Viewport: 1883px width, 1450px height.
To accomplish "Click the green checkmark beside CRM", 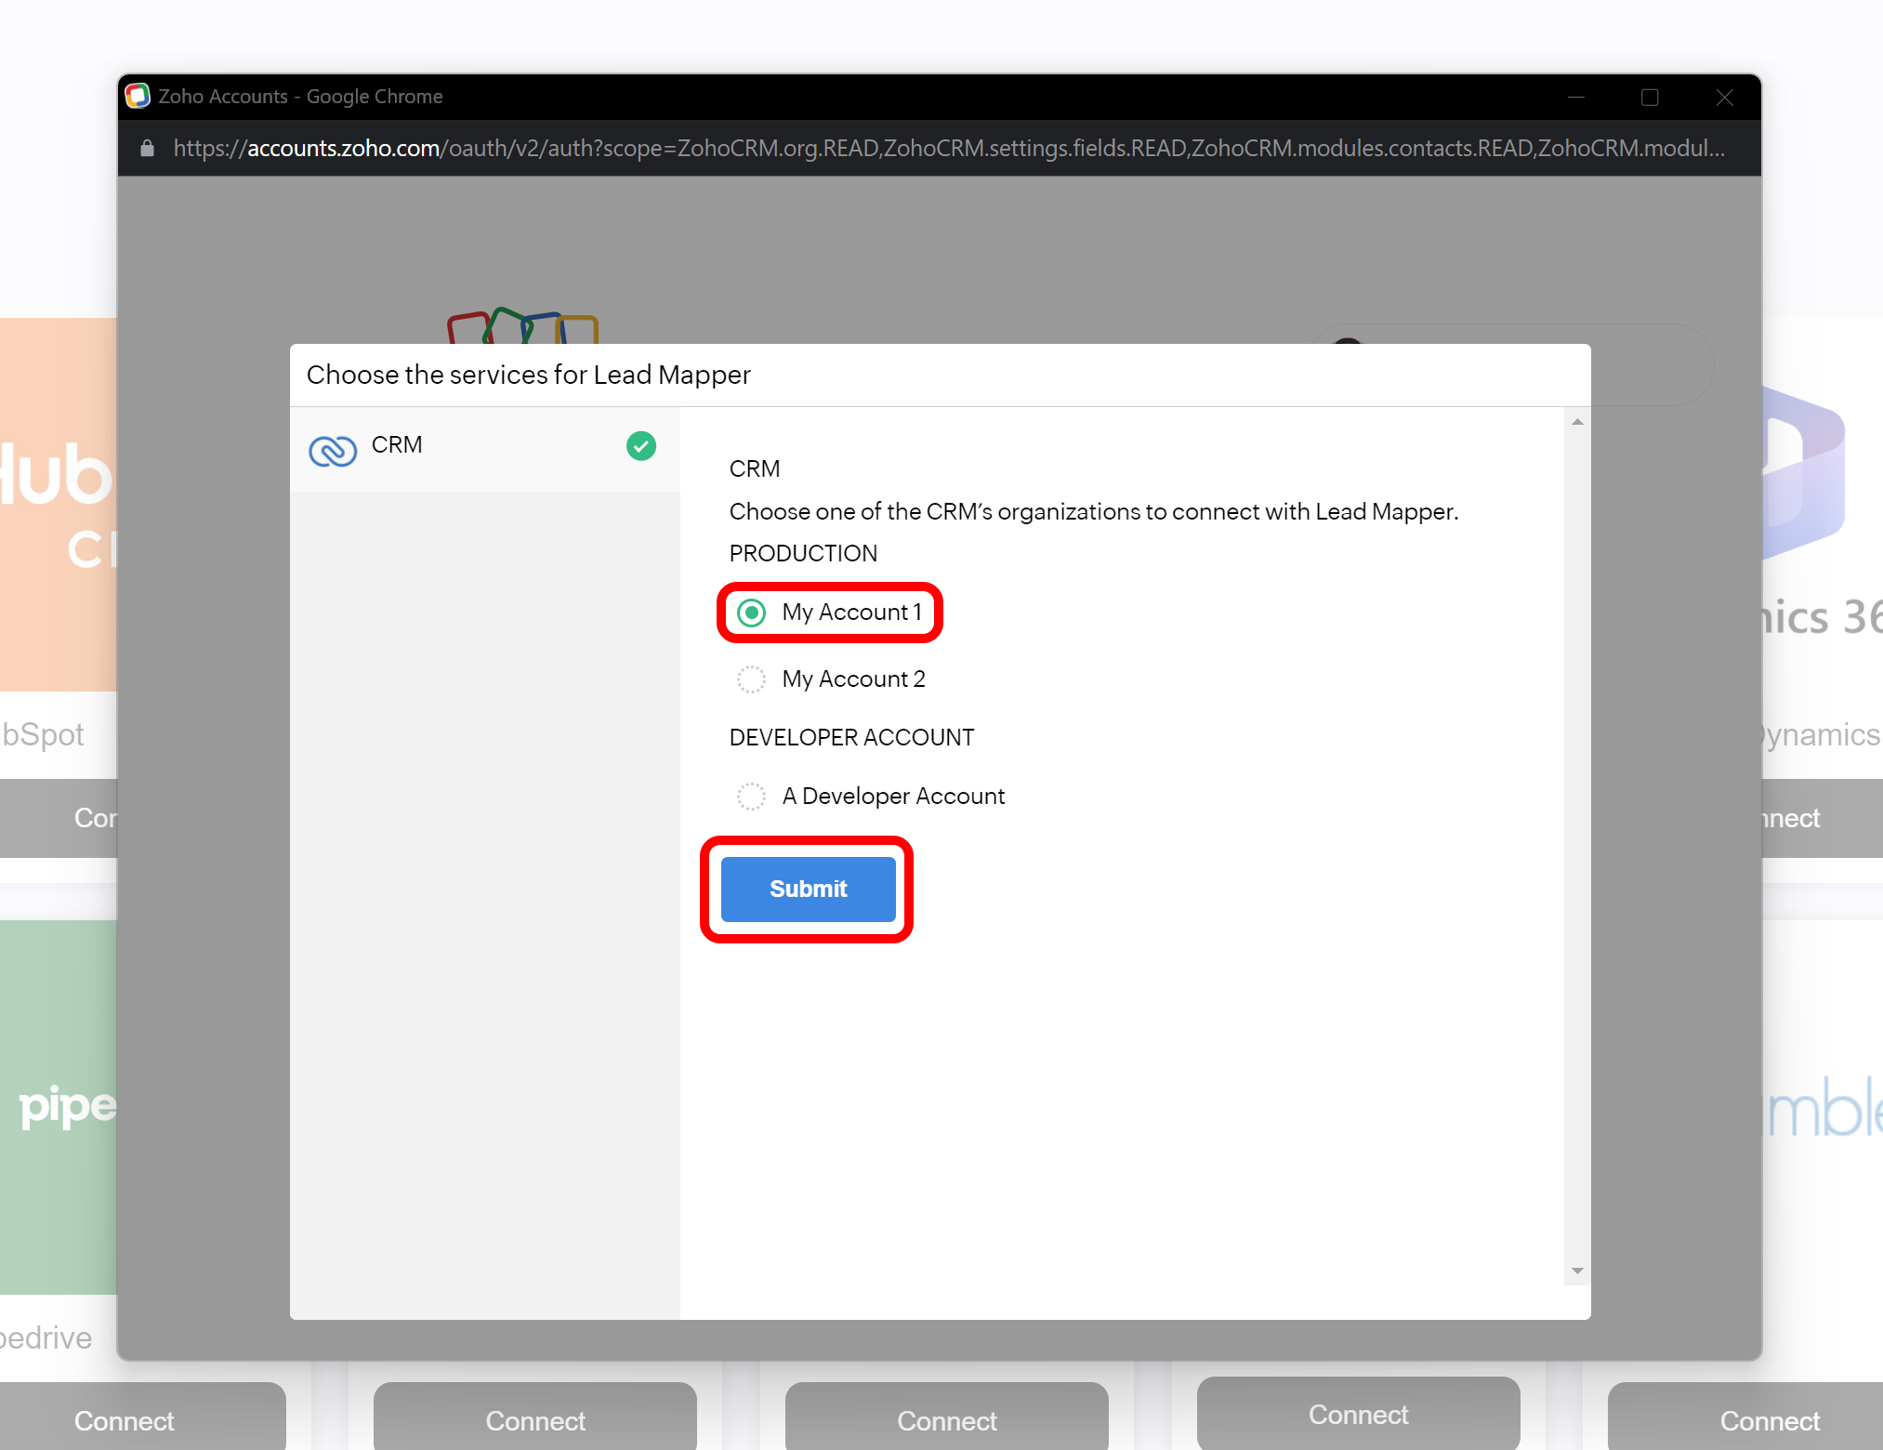I will [x=641, y=446].
